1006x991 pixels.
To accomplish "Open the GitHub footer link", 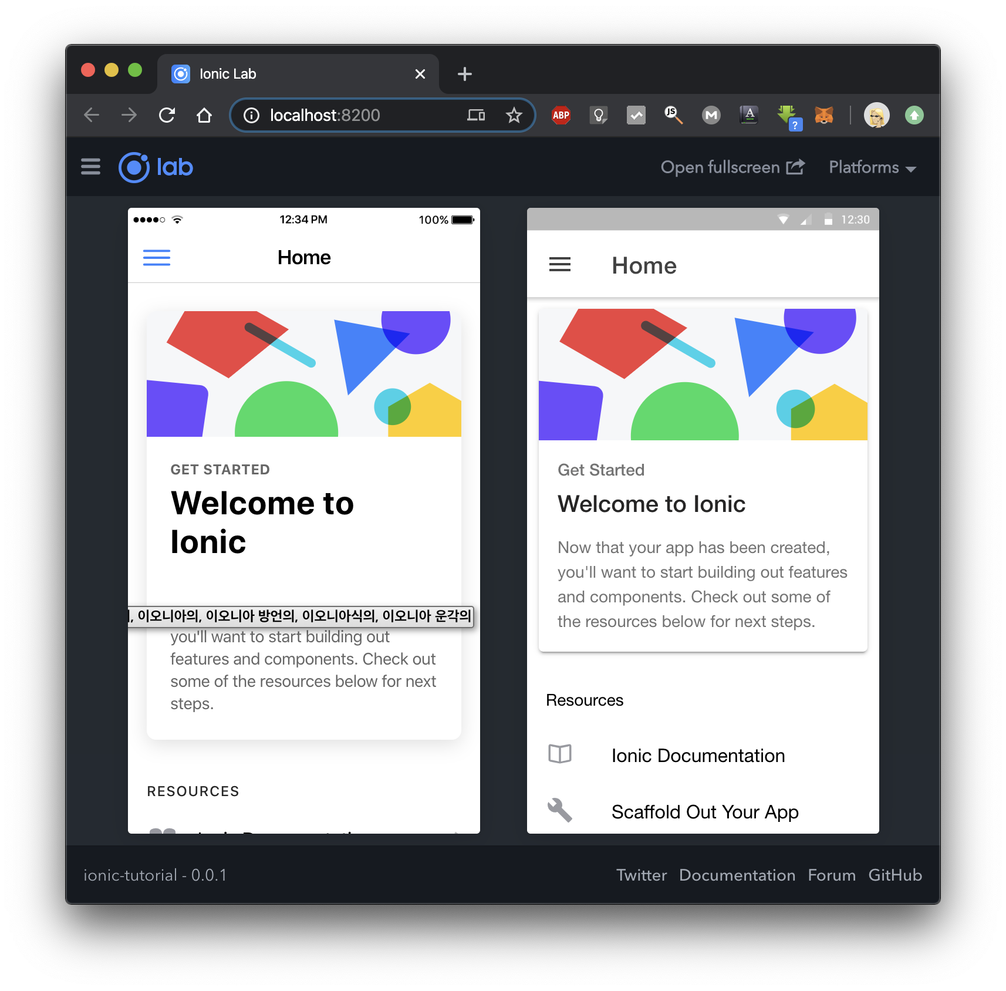I will point(895,875).
